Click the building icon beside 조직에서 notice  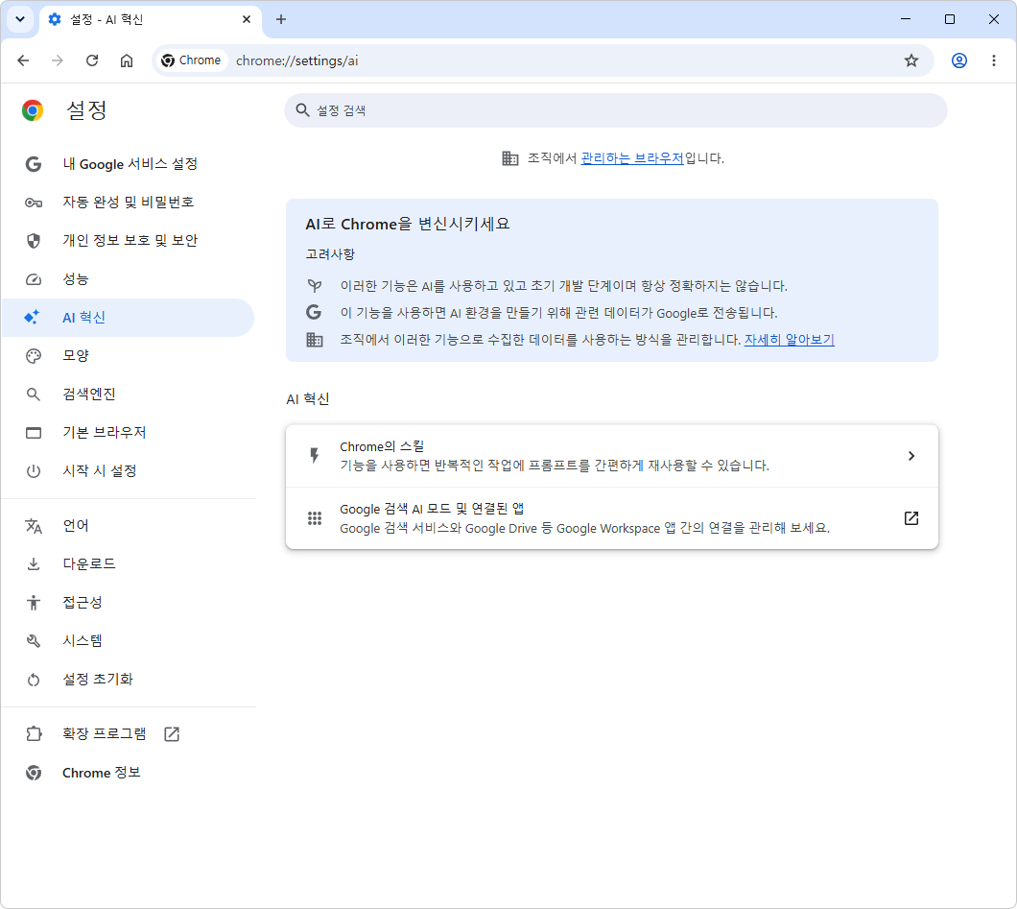(x=510, y=158)
